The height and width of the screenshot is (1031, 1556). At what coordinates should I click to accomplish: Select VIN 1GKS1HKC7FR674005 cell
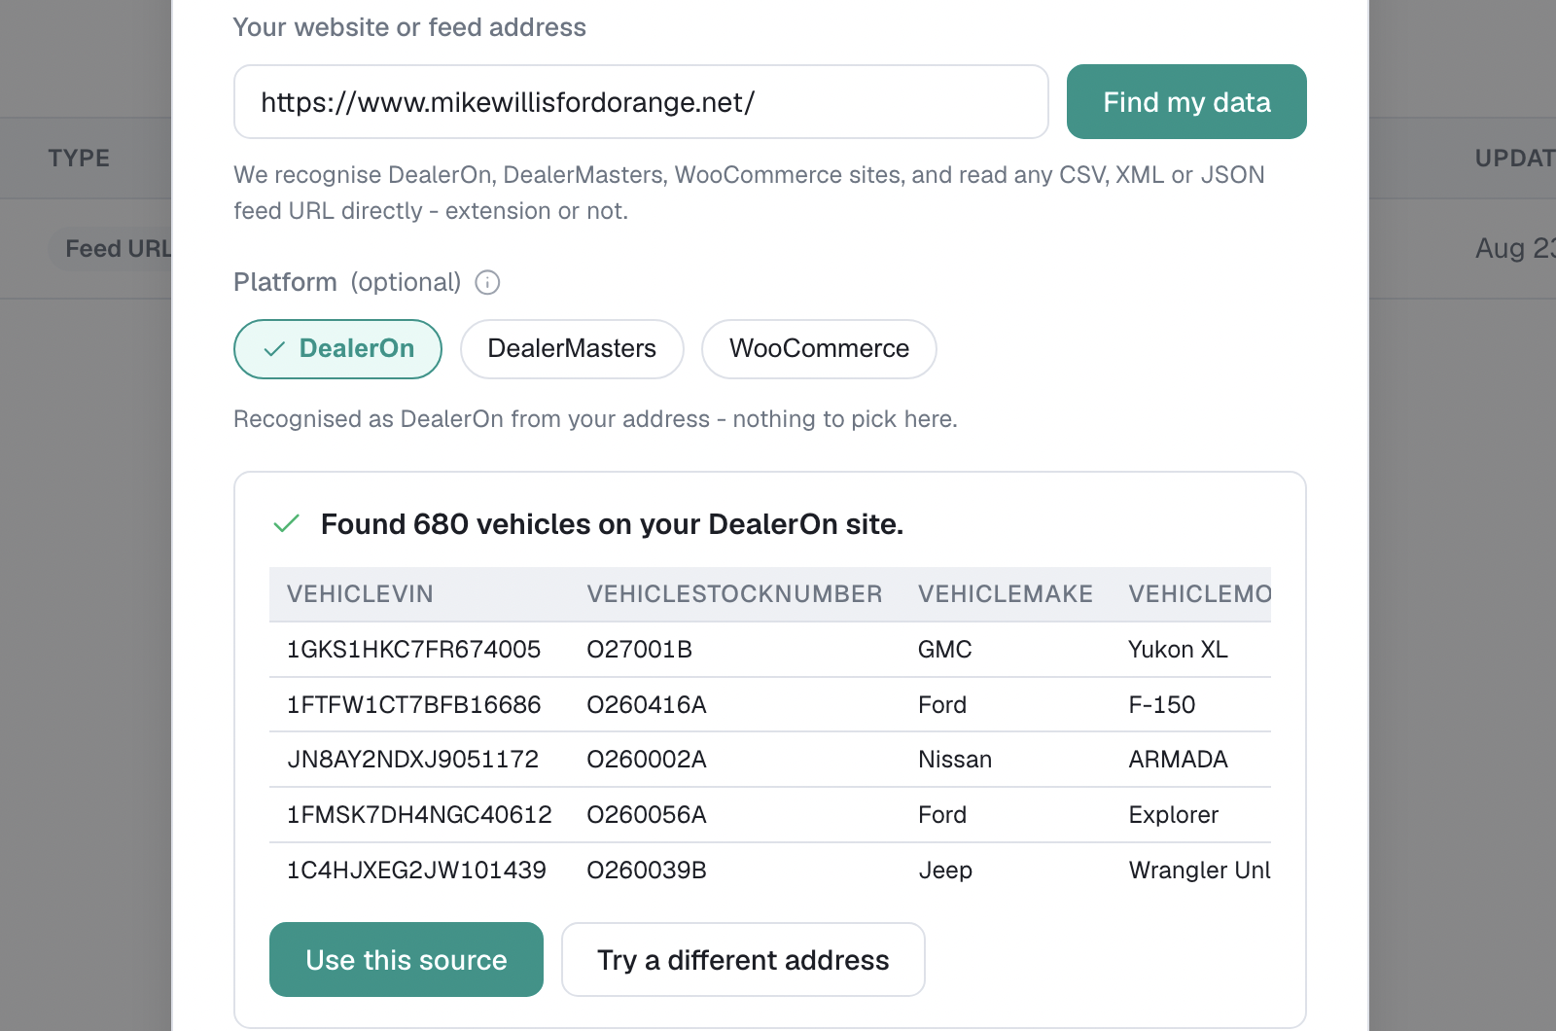click(413, 650)
